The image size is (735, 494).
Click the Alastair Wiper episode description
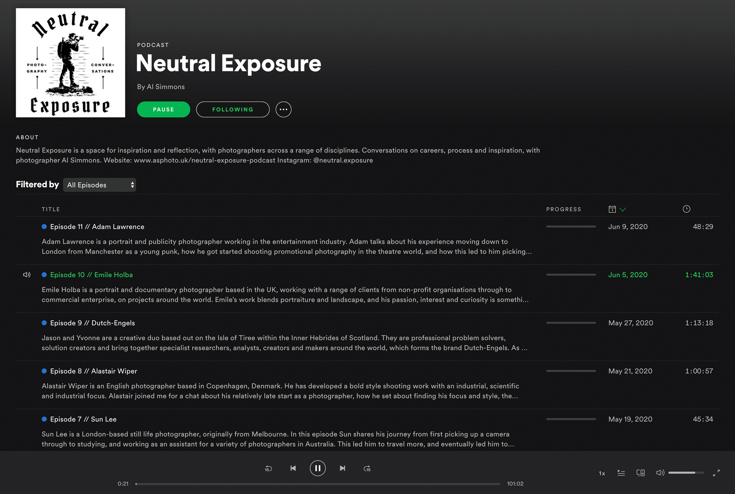(x=280, y=391)
